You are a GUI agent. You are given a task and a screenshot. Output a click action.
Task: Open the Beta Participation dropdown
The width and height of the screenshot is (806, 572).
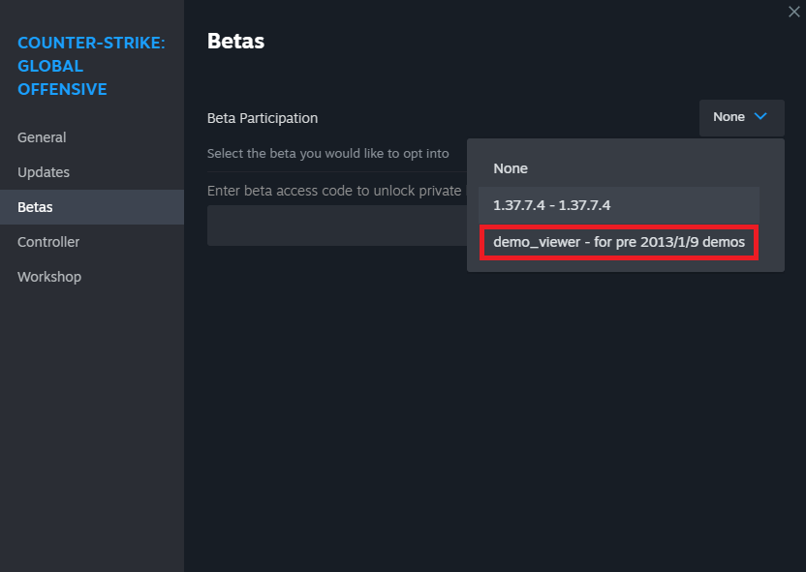click(x=741, y=117)
